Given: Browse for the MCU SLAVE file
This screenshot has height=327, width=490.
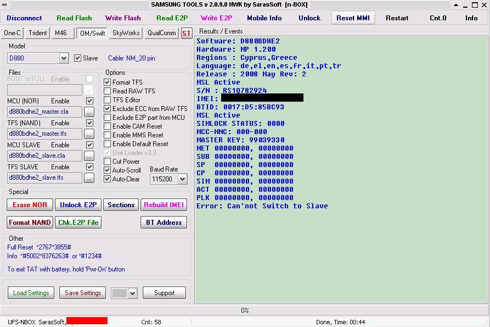Looking at the screenshot, I should click(x=89, y=156).
